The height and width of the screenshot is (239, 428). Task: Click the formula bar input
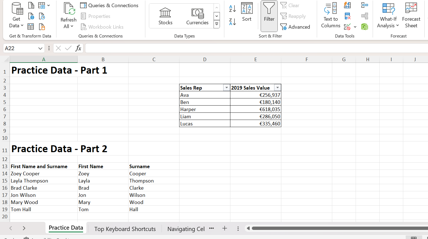[x=256, y=48]
